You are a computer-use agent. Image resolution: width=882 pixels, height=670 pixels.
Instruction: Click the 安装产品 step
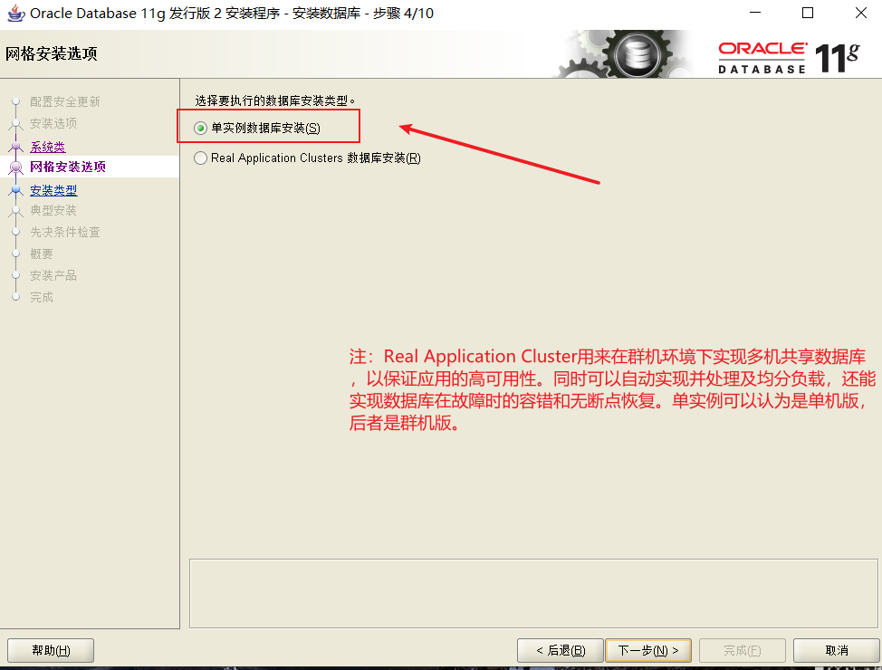pyautogui.click(x=53, y=275)
